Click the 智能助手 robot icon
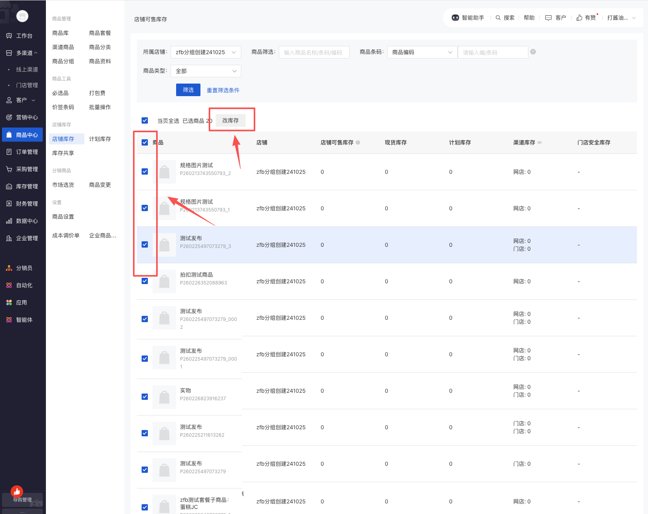 [x=455, y=18]
